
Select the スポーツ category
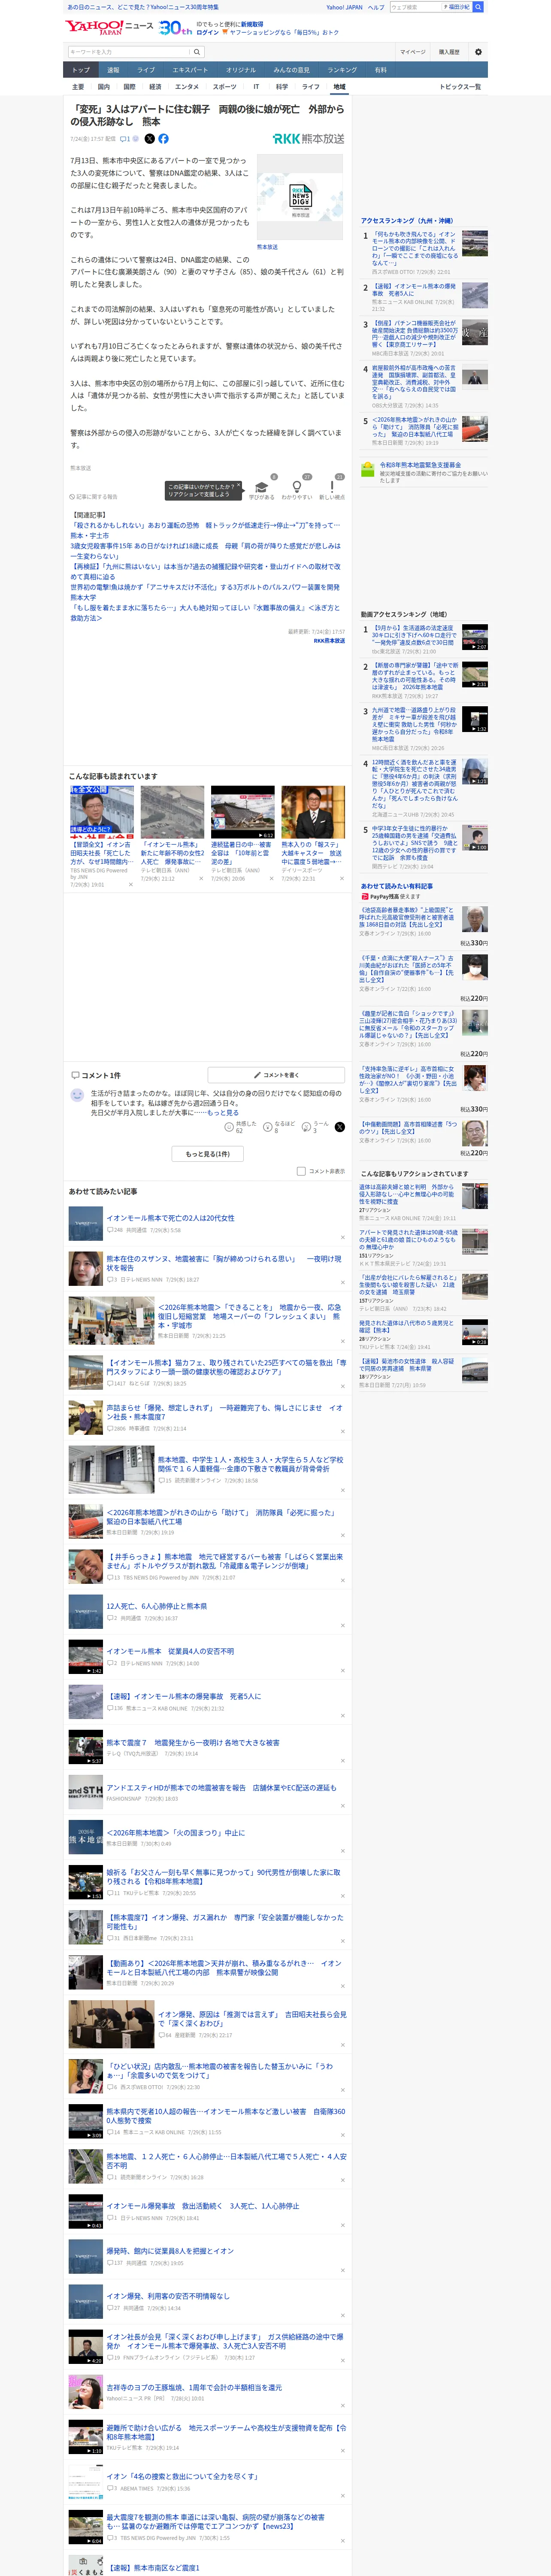224,87
